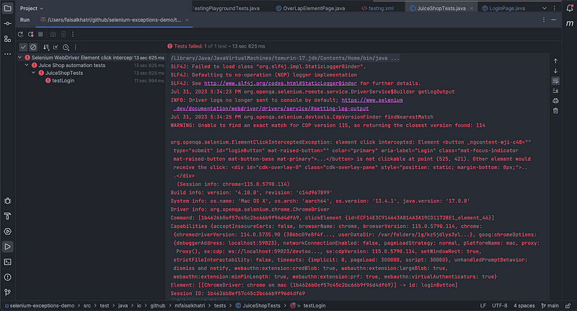The image size is (577, 311).
Task: Click the mfaisalkhatri breadcrumb
Action: [x=190, y=306]
